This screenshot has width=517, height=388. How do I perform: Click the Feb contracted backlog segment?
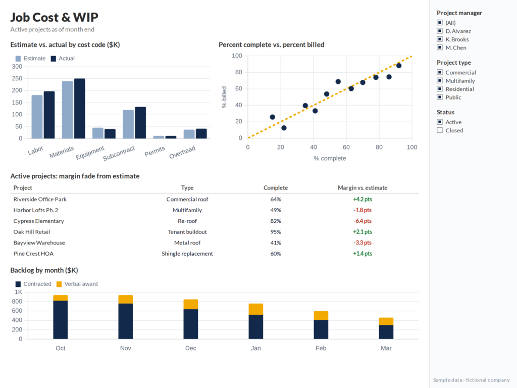point(321,329)
